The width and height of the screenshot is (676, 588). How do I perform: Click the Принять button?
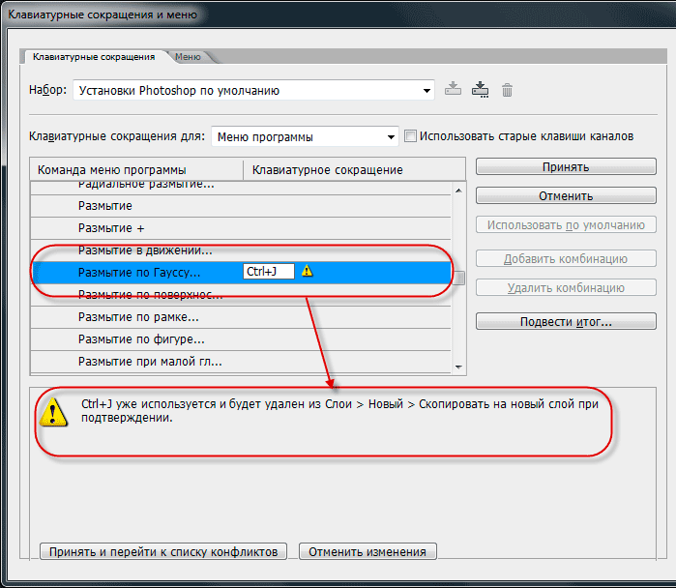(566, 167)
